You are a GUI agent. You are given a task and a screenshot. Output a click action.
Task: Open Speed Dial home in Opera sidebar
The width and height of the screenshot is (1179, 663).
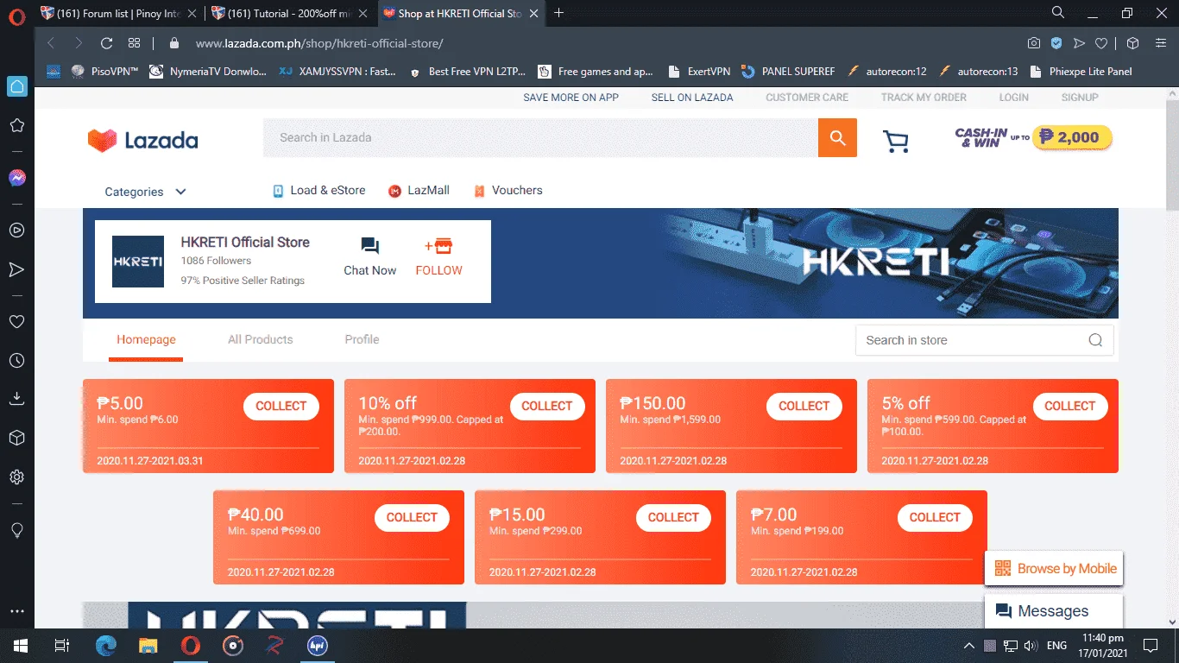tap(16, 86)
